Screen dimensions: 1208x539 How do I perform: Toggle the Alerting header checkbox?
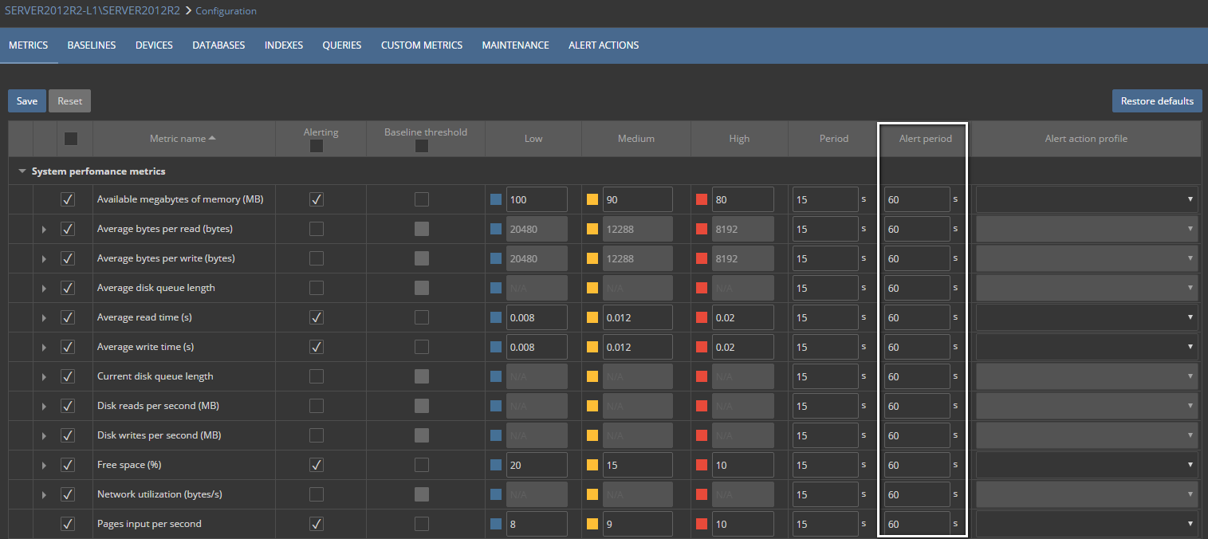(x=317, y=146)
